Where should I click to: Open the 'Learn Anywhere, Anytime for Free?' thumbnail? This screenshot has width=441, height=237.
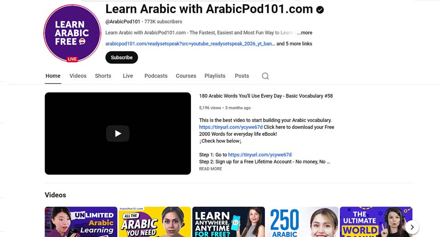pyautogui.click(x=229, y=222)
